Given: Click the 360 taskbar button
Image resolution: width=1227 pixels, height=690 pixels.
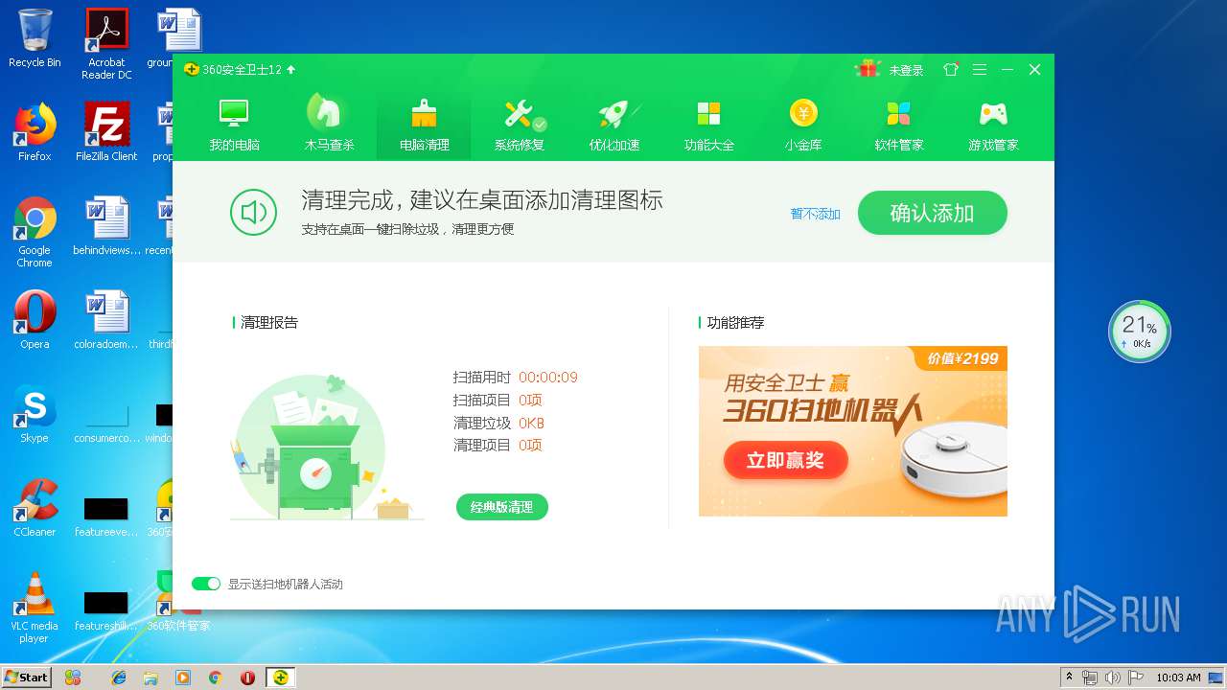Looking at the screenshot, I should [281, 678].
